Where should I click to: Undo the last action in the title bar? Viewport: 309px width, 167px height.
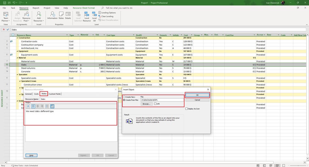[14, 3]
